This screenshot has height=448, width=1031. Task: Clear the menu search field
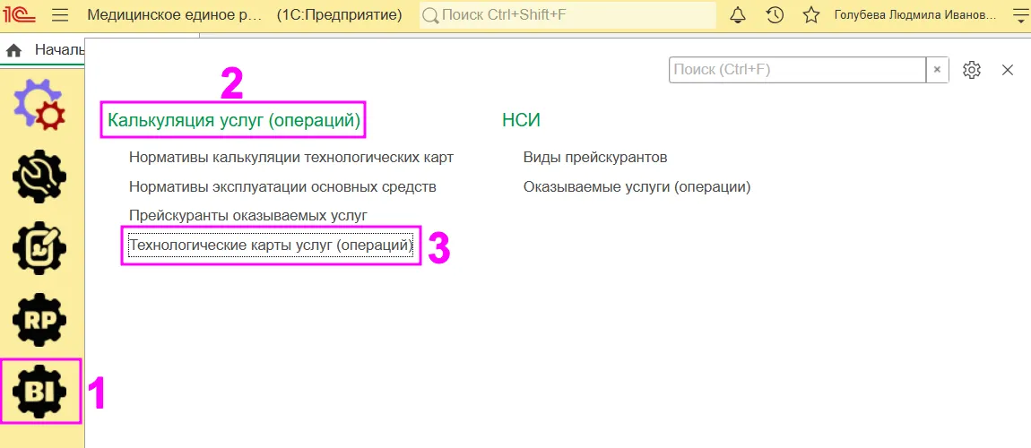coord(938,70)
